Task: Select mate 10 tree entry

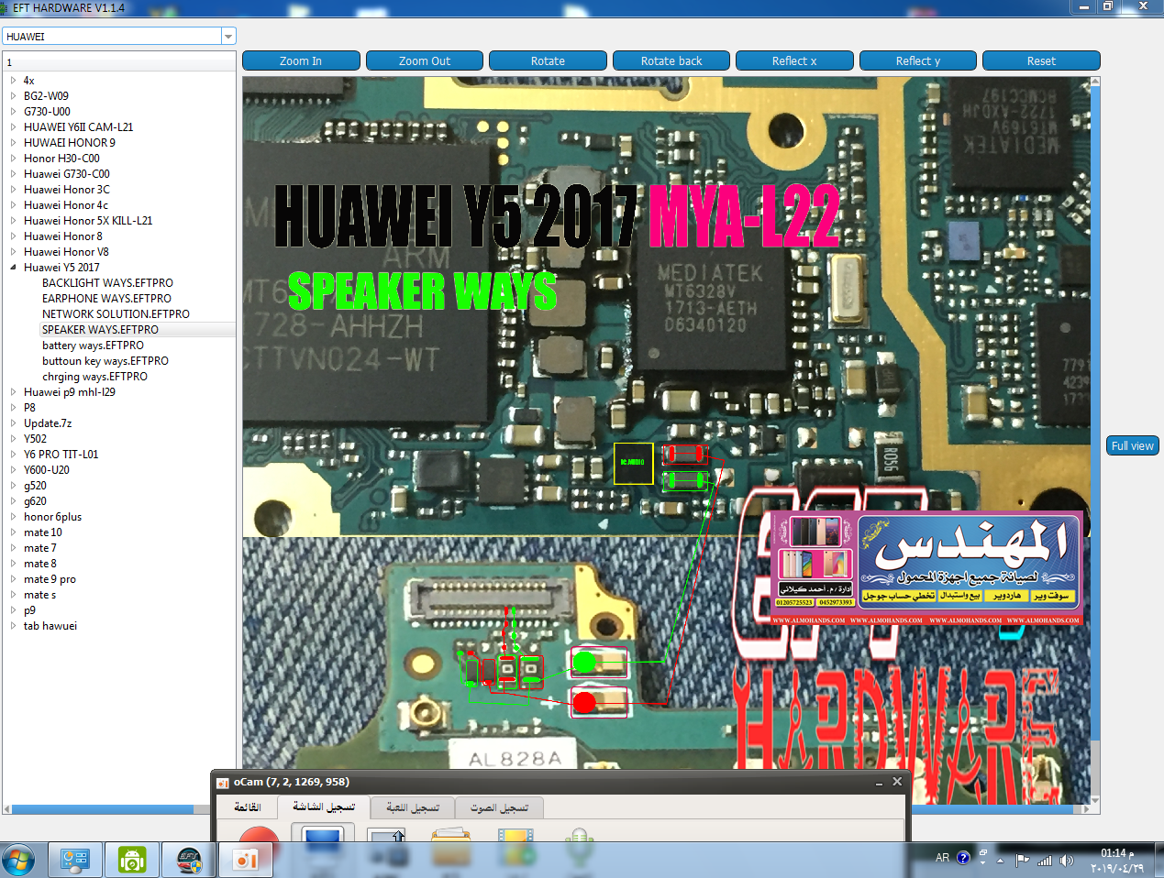Action: pos(43,532)
